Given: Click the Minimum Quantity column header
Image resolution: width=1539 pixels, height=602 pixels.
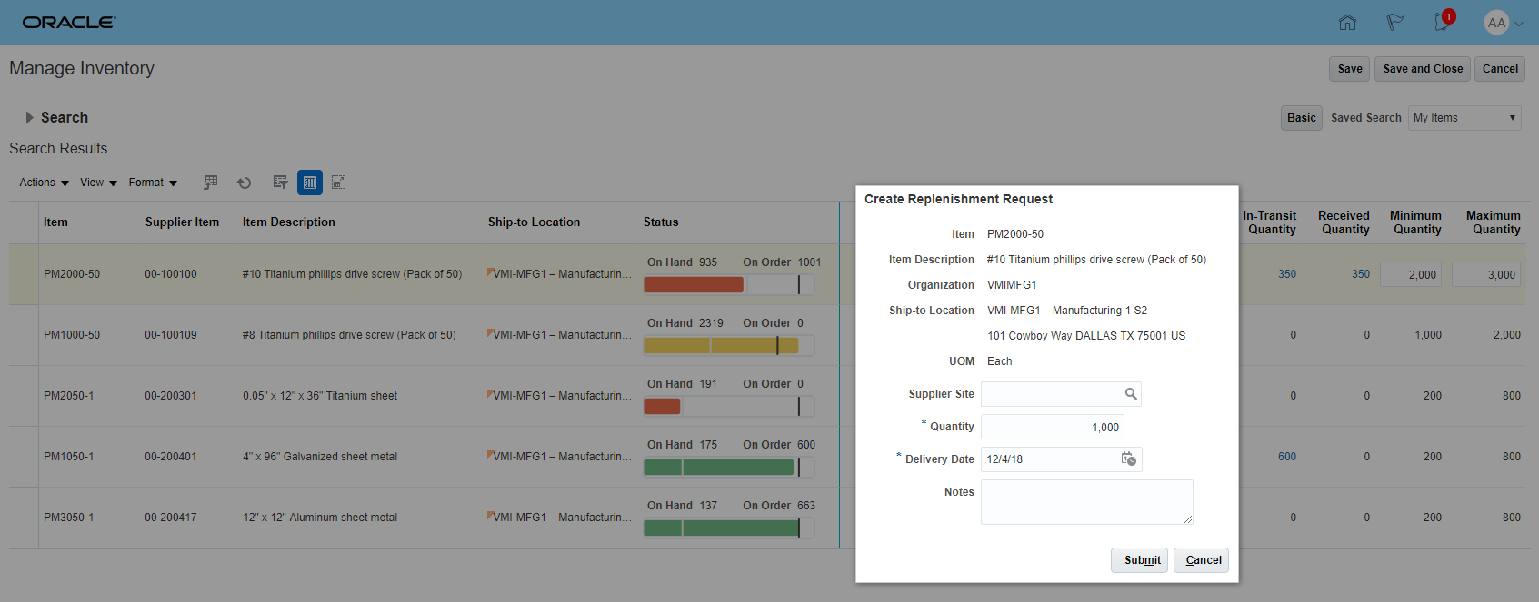Looking at the screenshot, I should (1415, 222).
